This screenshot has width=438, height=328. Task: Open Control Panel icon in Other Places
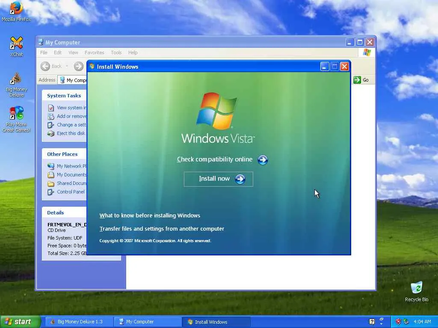tap(51, 192)
